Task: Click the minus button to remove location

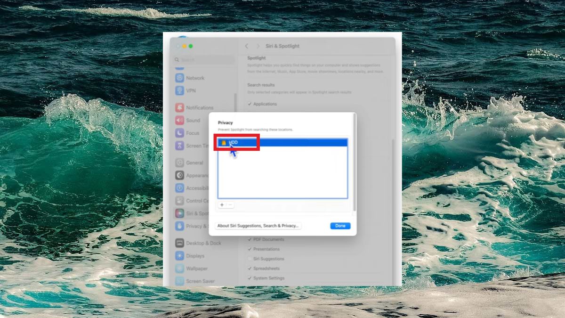Action: pyautogui.click(x=230, y=205)
